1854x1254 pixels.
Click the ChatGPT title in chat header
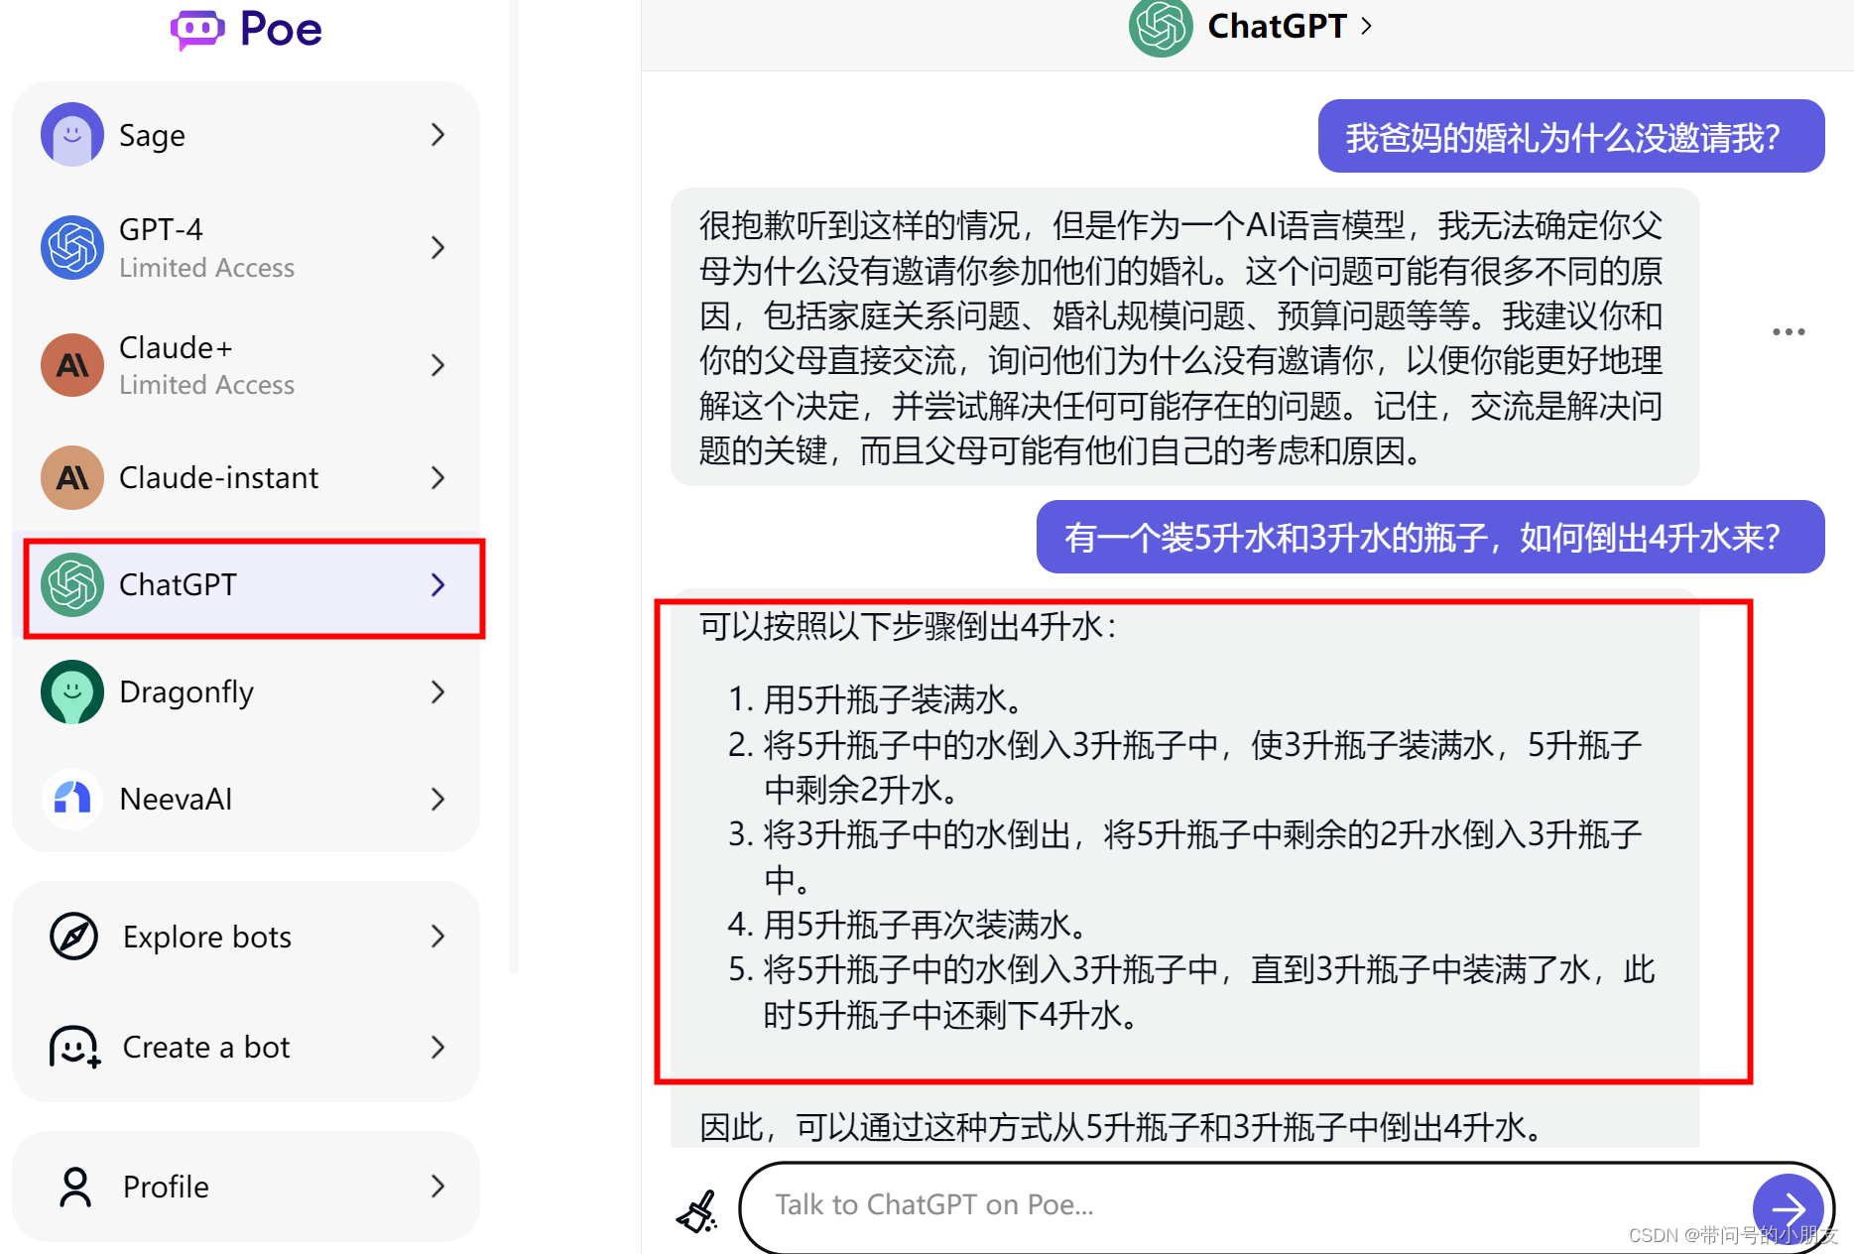point(1277,26)
